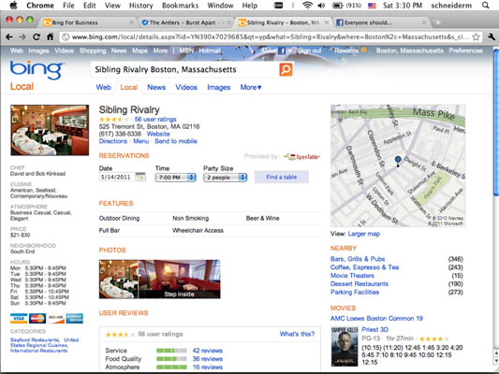Click the Wi-Fi status icon
499x374 pixels.
307,5
